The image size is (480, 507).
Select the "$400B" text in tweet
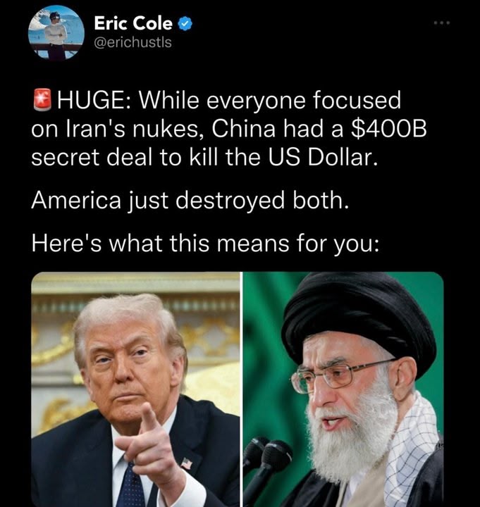(x=388, y=129)
